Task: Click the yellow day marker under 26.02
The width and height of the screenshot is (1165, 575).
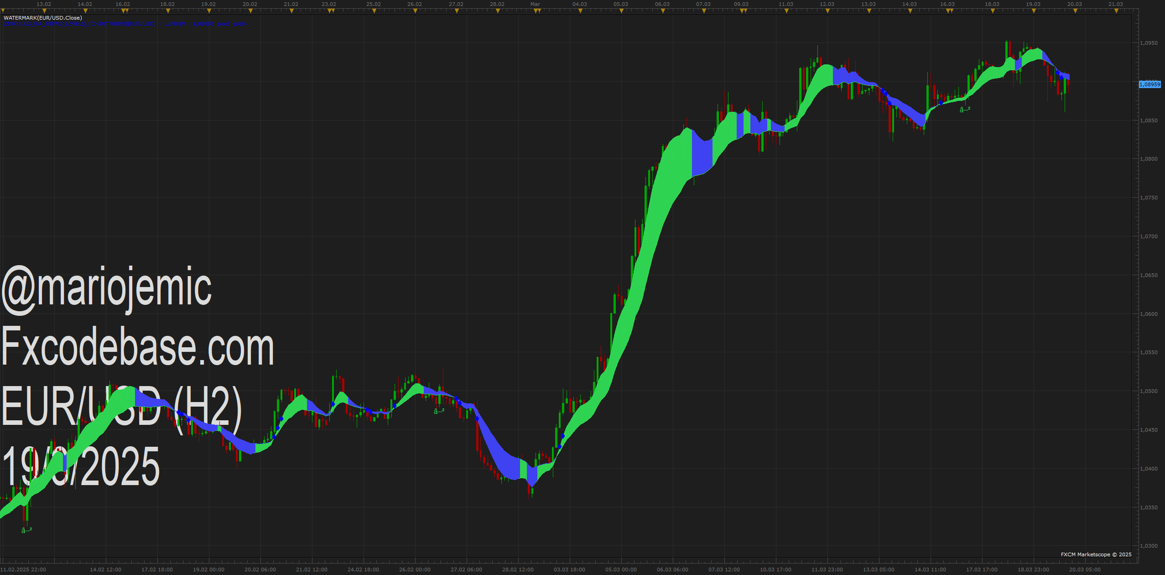Action: pyautogui.click(x=415, y=11)
